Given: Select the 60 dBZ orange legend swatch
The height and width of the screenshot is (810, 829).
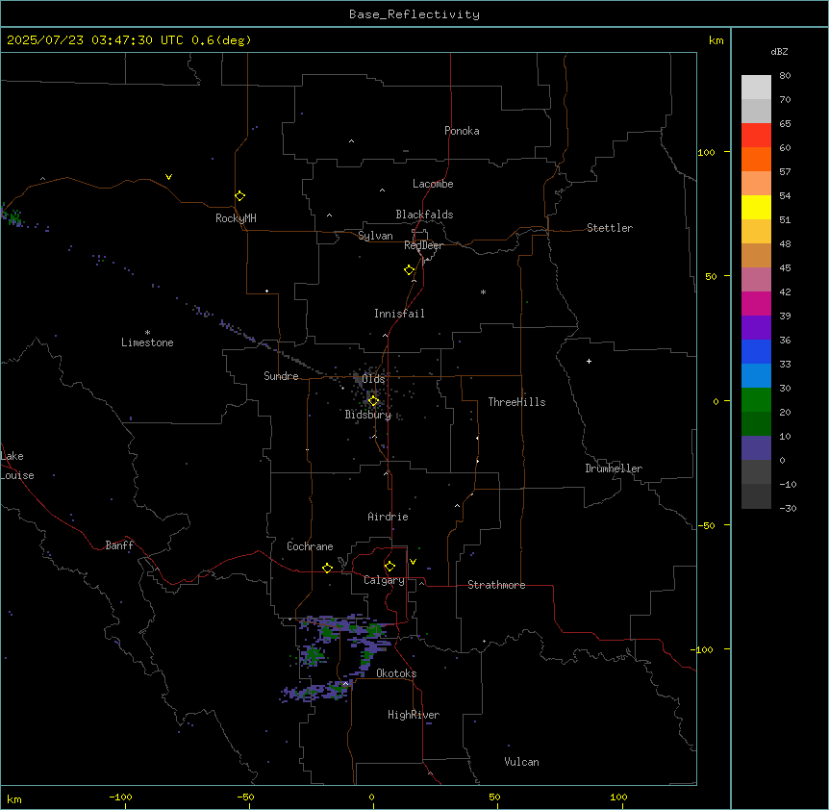Looking at the screenshot, I should point(756,159).
